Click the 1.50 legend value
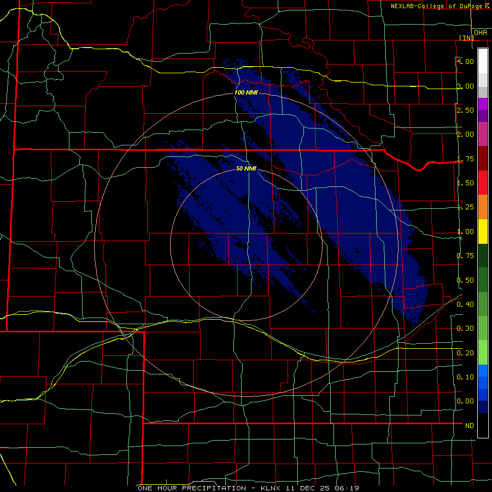 coord(465,183)
